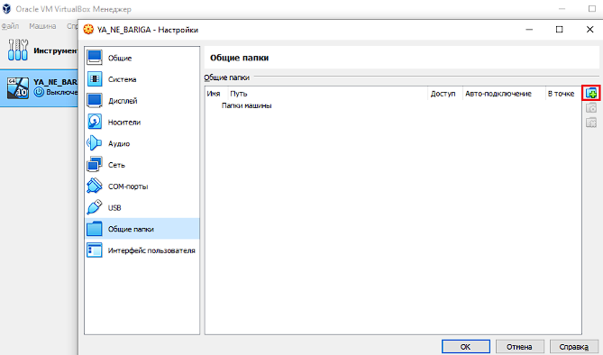Image resolution: width=603 pixels, height=355 pixels.
Task: Click the remove shared folder icon
Action: (591, 123)
